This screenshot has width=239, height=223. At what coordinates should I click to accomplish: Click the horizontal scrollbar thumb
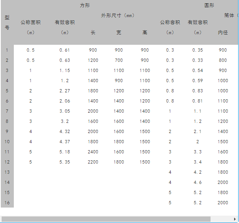point(106,219)
